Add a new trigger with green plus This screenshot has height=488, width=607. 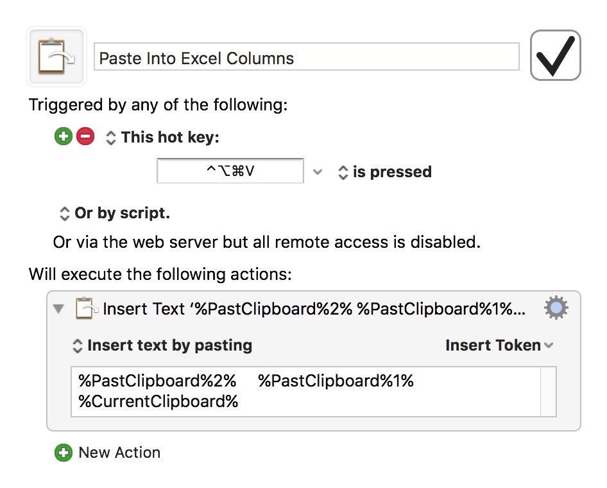[x=64, y=136]
